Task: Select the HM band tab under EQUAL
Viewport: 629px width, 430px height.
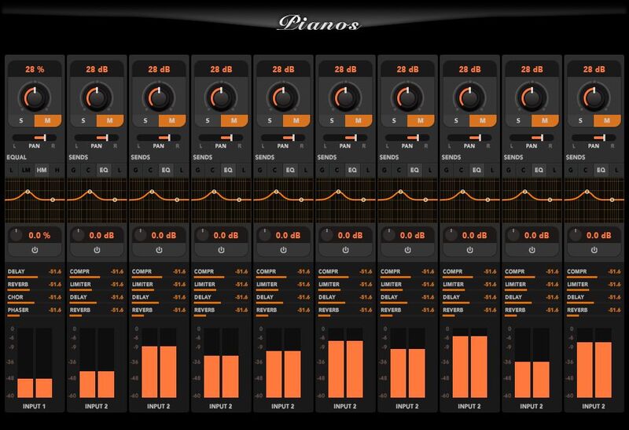Action: click(42, 170)
